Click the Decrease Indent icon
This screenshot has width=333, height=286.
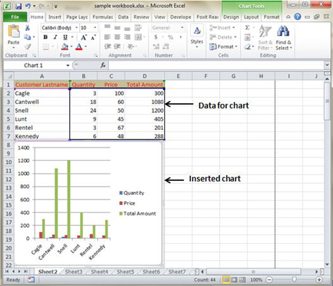coord(108,47)
